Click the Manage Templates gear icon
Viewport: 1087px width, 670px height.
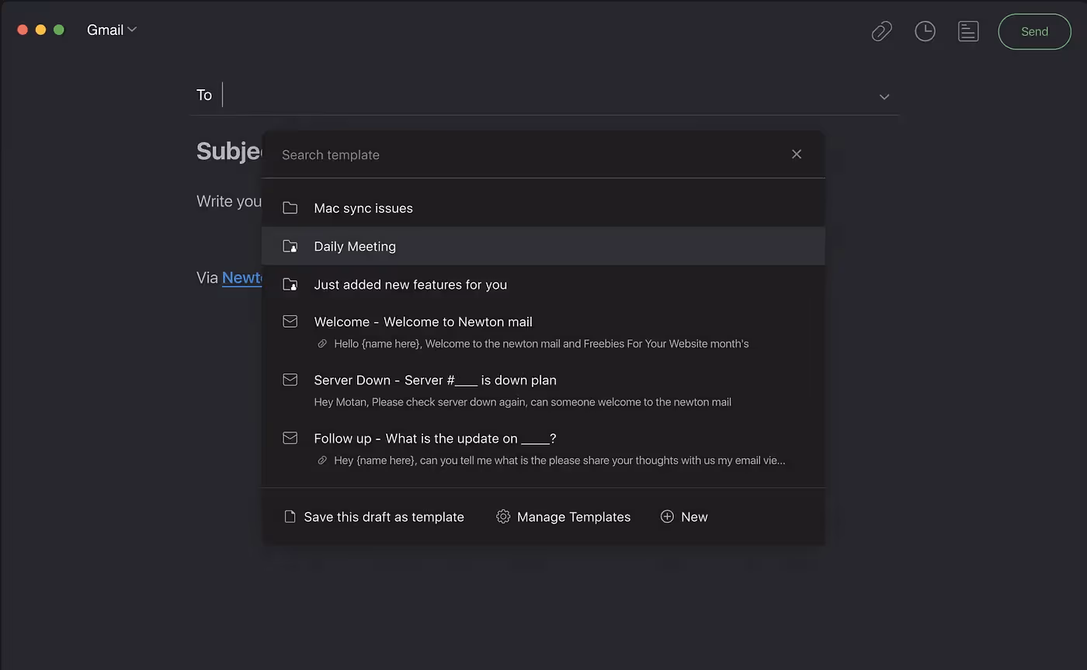point(502,516)
